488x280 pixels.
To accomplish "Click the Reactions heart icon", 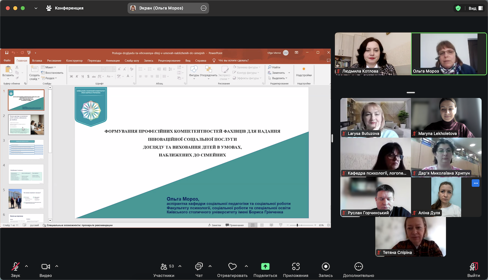I will [232, 267].
